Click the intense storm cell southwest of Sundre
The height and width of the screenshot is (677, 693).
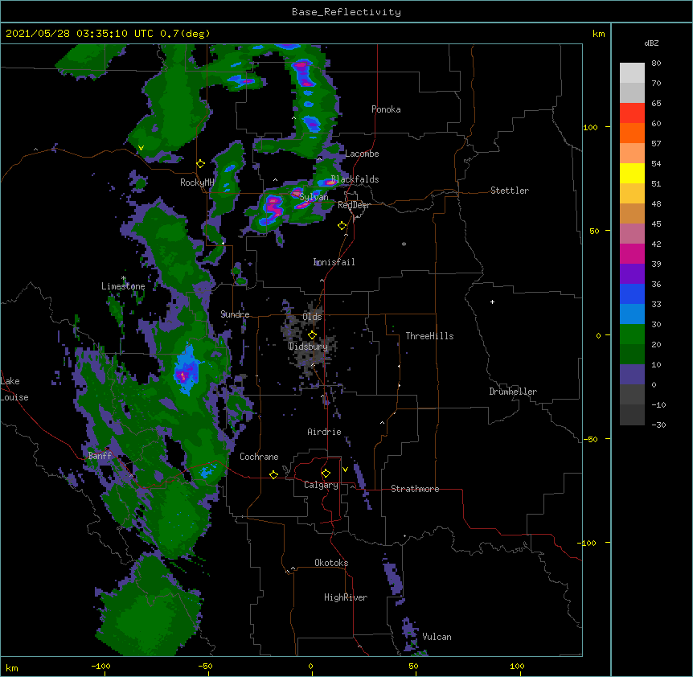pos(186,370)
